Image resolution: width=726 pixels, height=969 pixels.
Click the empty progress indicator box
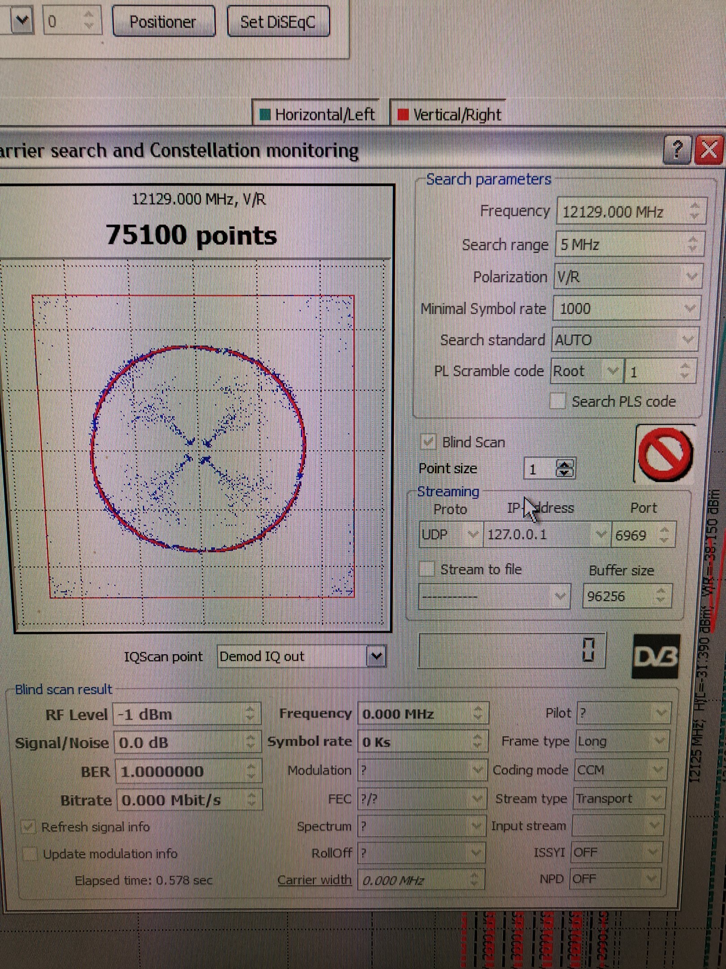coord(511,650)
